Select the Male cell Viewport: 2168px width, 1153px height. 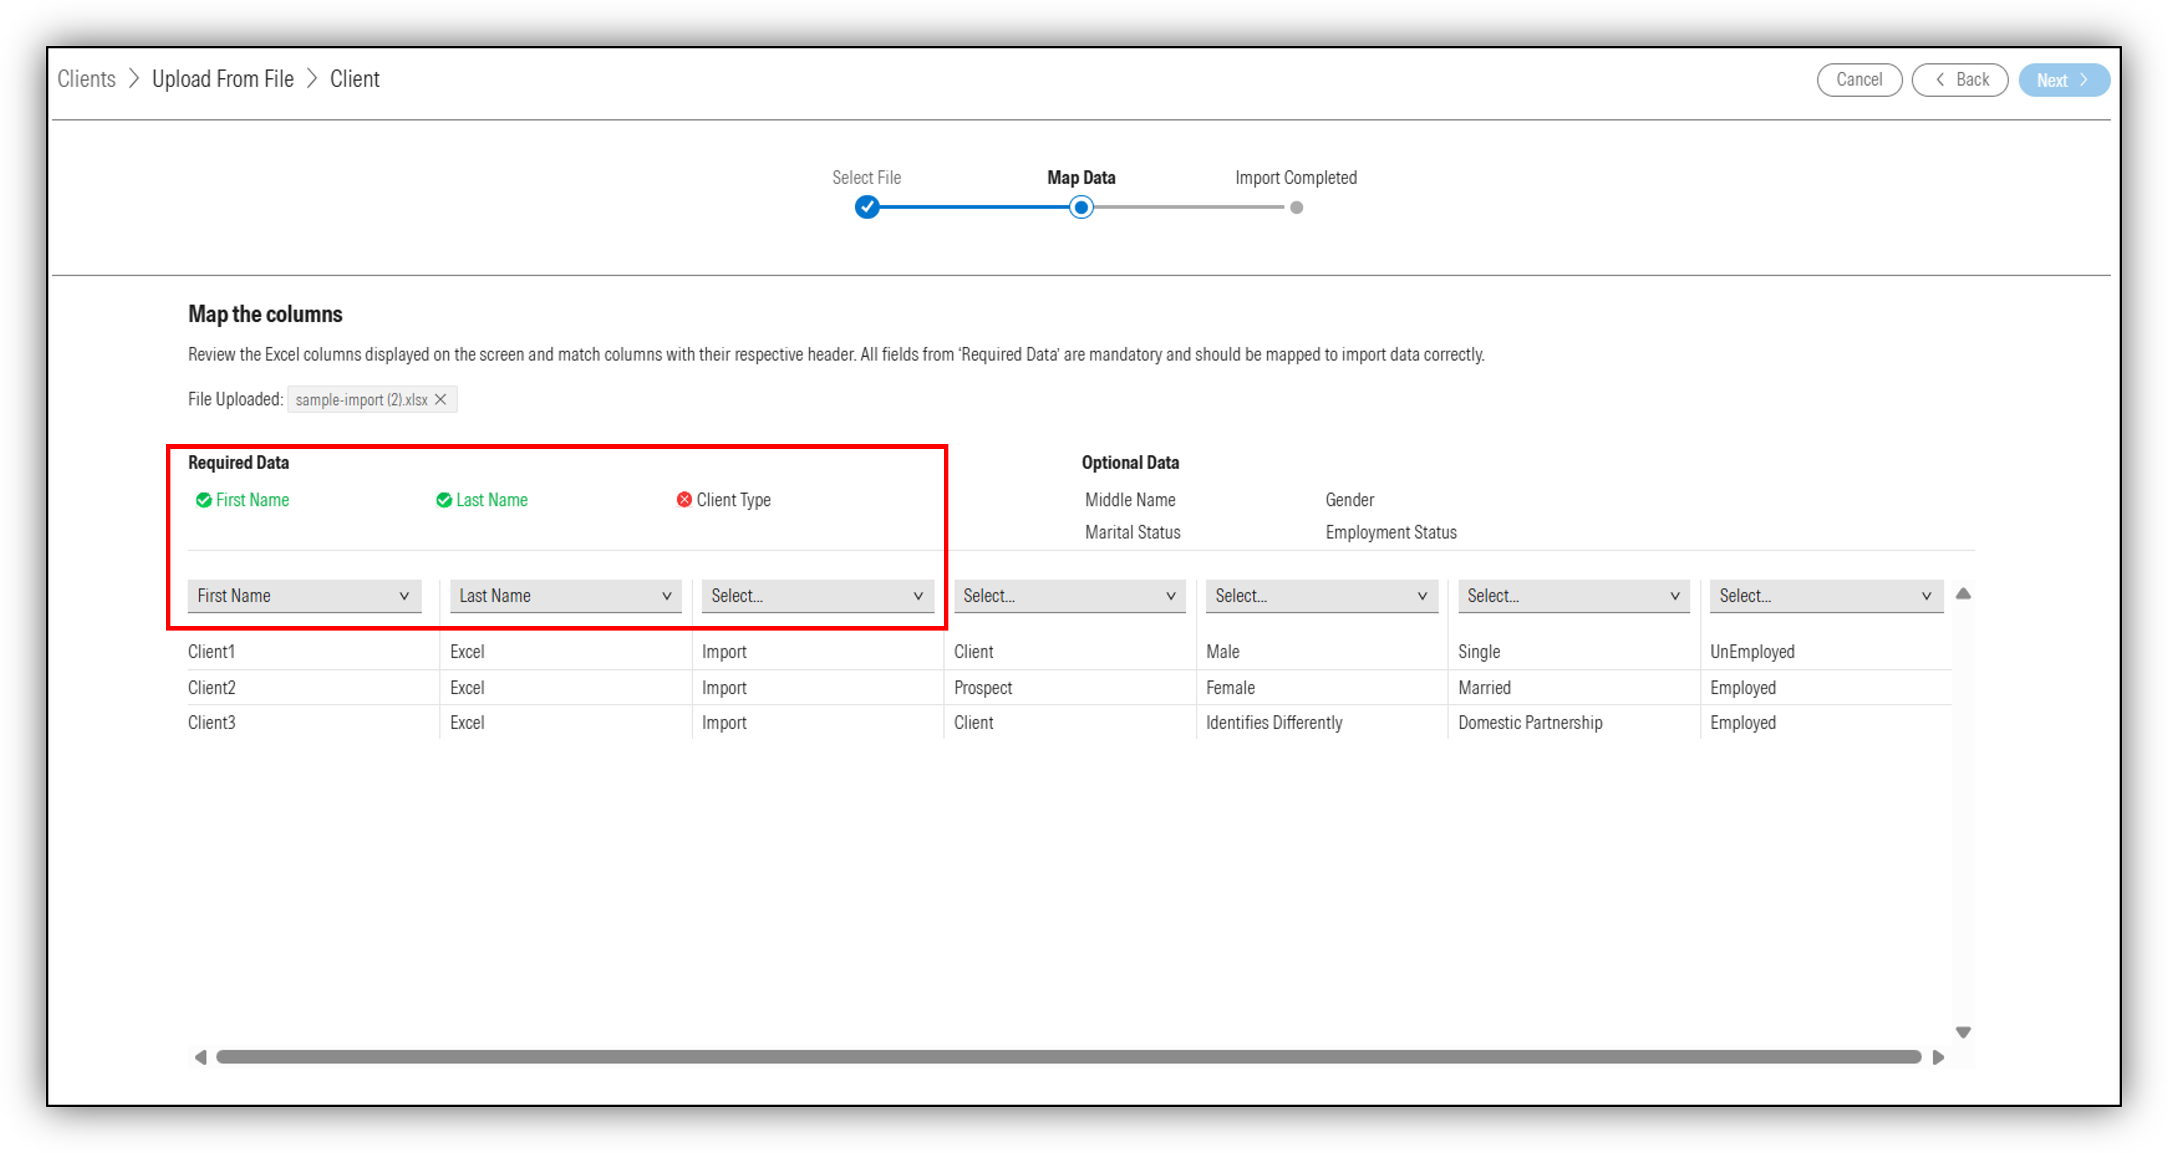click(1223, 652)
